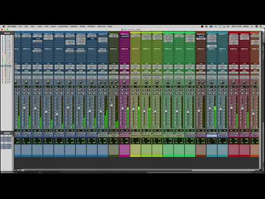
Task: Click the brown track volume fader
Action: coord(199,111)
